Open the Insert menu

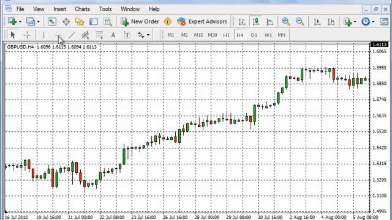[x=60, y=9]
